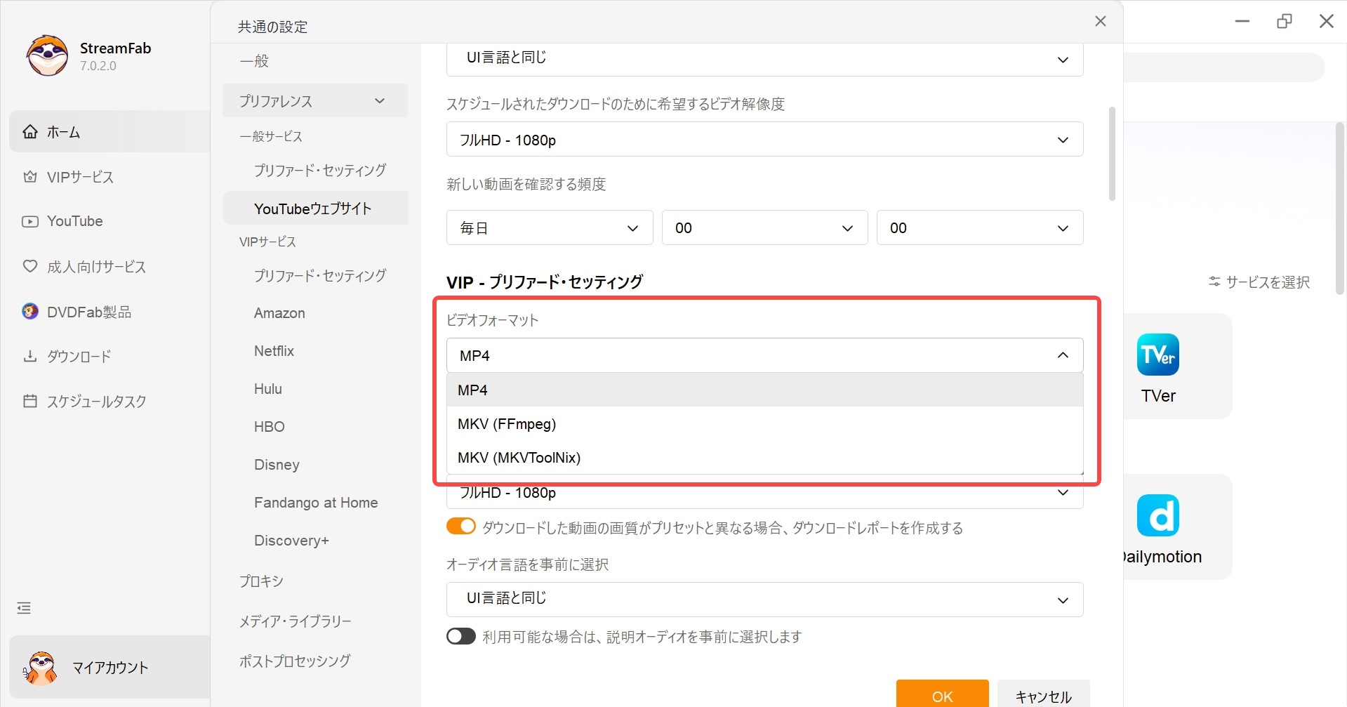Open the メディア・ライブラリー section
Viewport: 1347px width, 707px height.
pyautogui.click(x=296, y=621)
